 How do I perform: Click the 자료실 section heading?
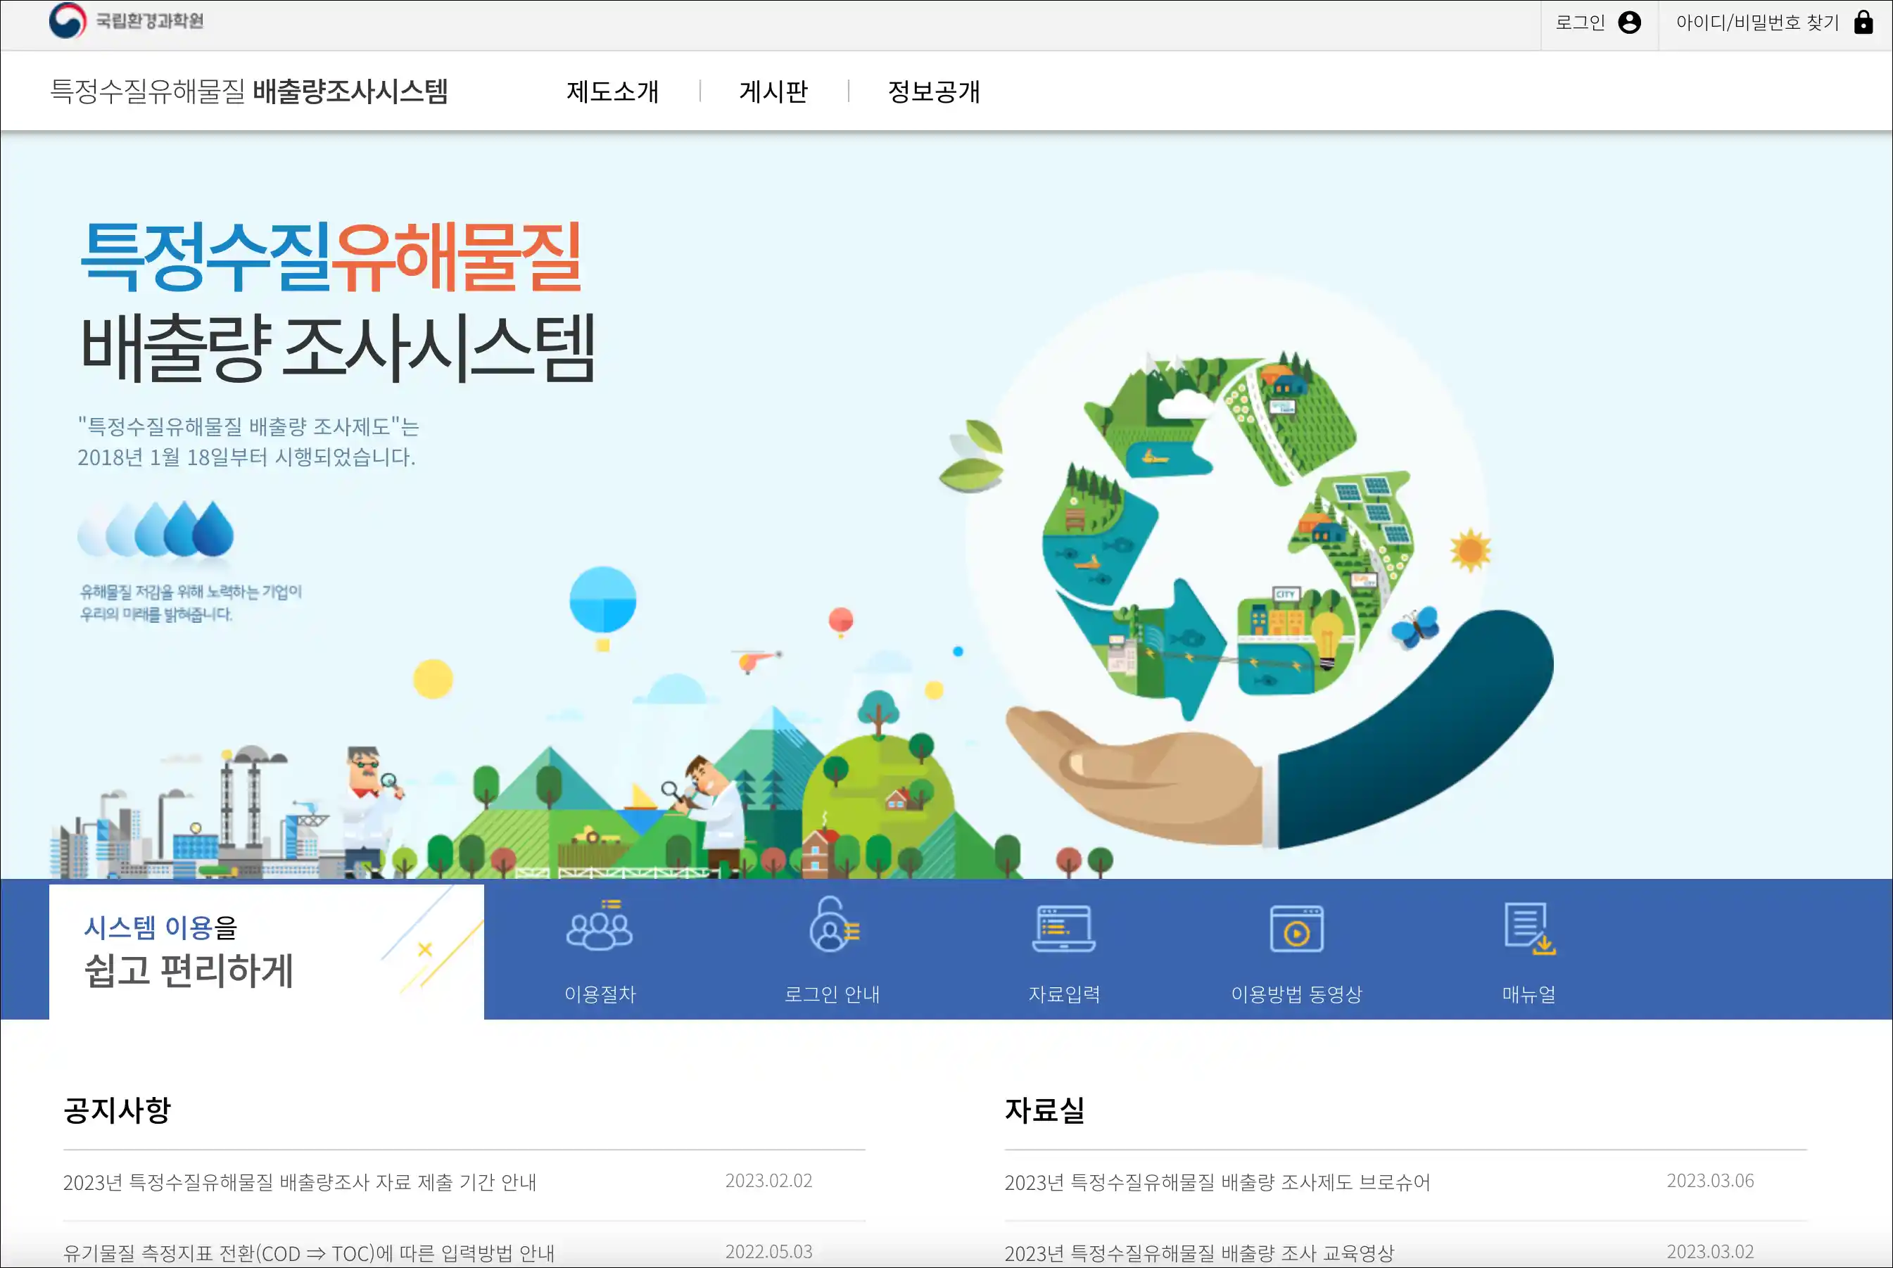(x=1044, y=1110)
